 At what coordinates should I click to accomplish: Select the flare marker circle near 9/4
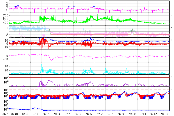click(x=69, y=7)
